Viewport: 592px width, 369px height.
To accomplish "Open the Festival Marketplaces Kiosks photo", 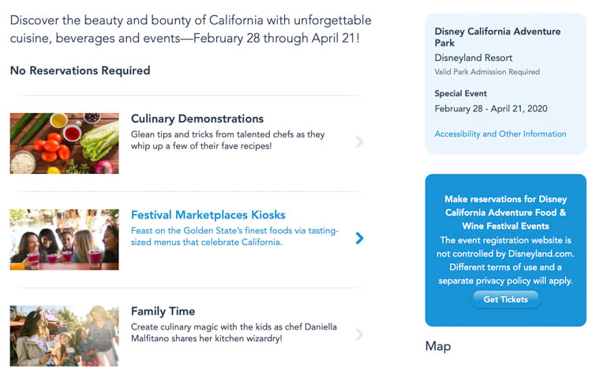I will [x=65, y=239].
